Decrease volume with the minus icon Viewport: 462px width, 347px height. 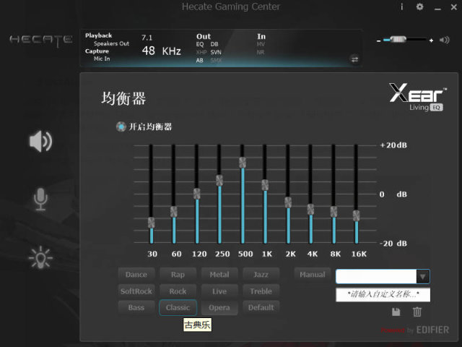pos(378,40)
